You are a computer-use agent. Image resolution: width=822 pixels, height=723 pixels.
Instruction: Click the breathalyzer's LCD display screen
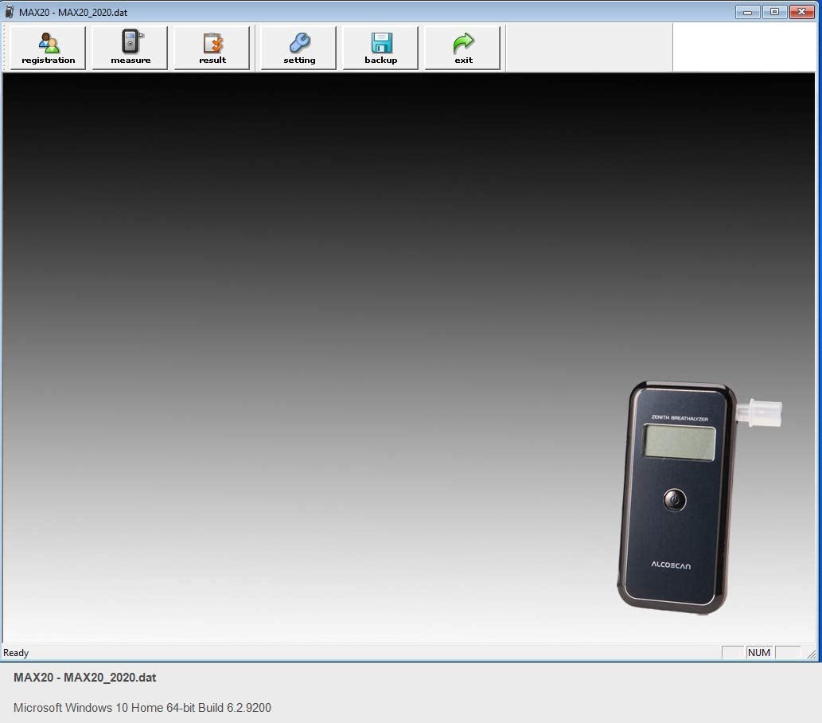(x=679, y=441)
